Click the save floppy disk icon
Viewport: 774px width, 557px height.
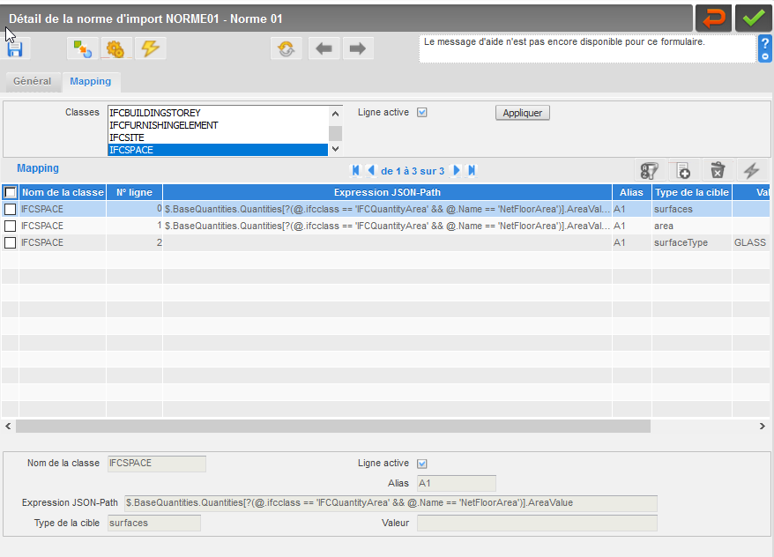pyautogui.click(x=15, y=48)
